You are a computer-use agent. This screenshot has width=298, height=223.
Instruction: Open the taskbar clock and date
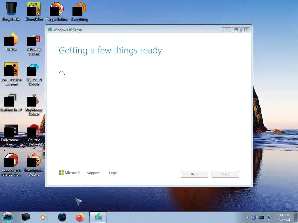[x=283, y=217]
